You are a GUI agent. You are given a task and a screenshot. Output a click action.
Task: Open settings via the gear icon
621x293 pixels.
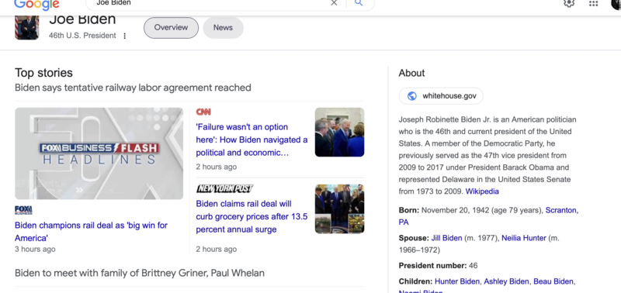pyautogui.click(x=569, y=3)
